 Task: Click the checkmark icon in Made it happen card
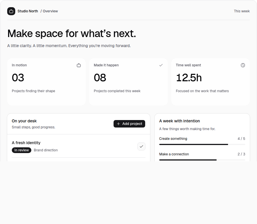pyautogui.click(x=161, y=65)
